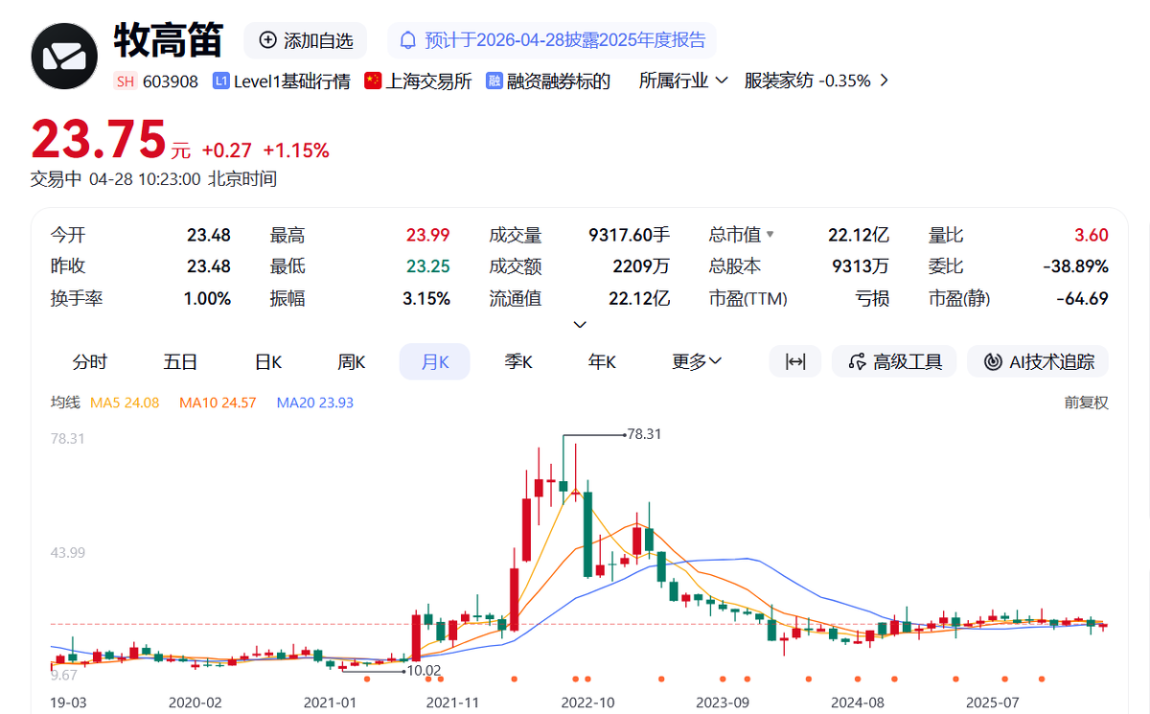Click the bell icon for report disclosure notice
Image resolution: width=1150 pixels, height=714 pixels.
tap(408, 40)
